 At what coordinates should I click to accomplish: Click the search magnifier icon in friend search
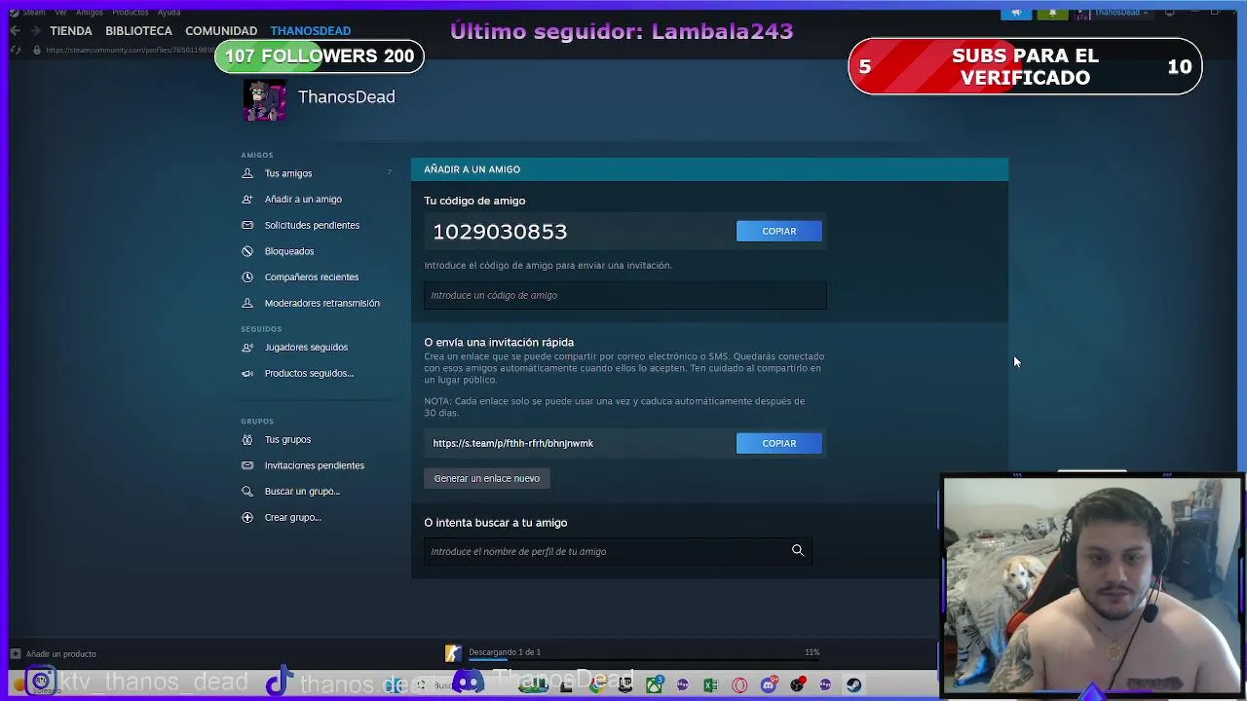[798, 551]
